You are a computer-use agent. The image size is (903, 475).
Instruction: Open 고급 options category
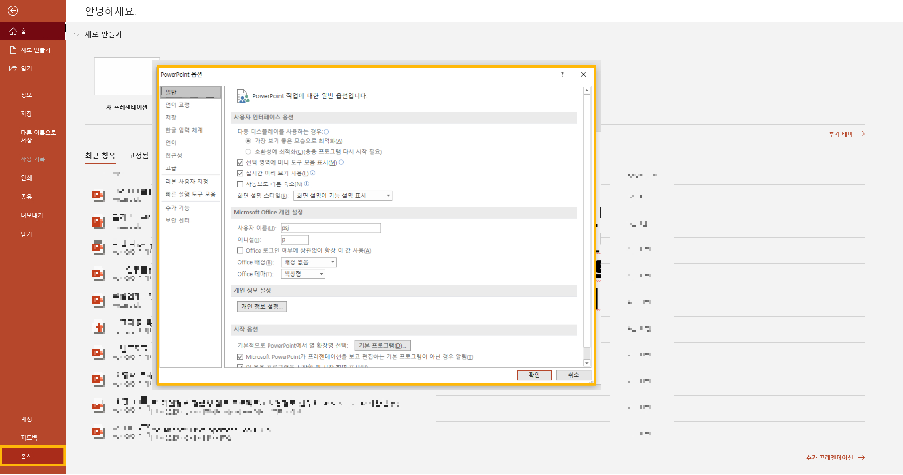190,168
